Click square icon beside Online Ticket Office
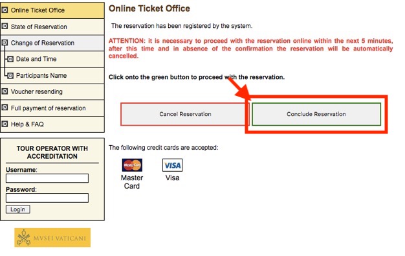 (x=5, y=10)
